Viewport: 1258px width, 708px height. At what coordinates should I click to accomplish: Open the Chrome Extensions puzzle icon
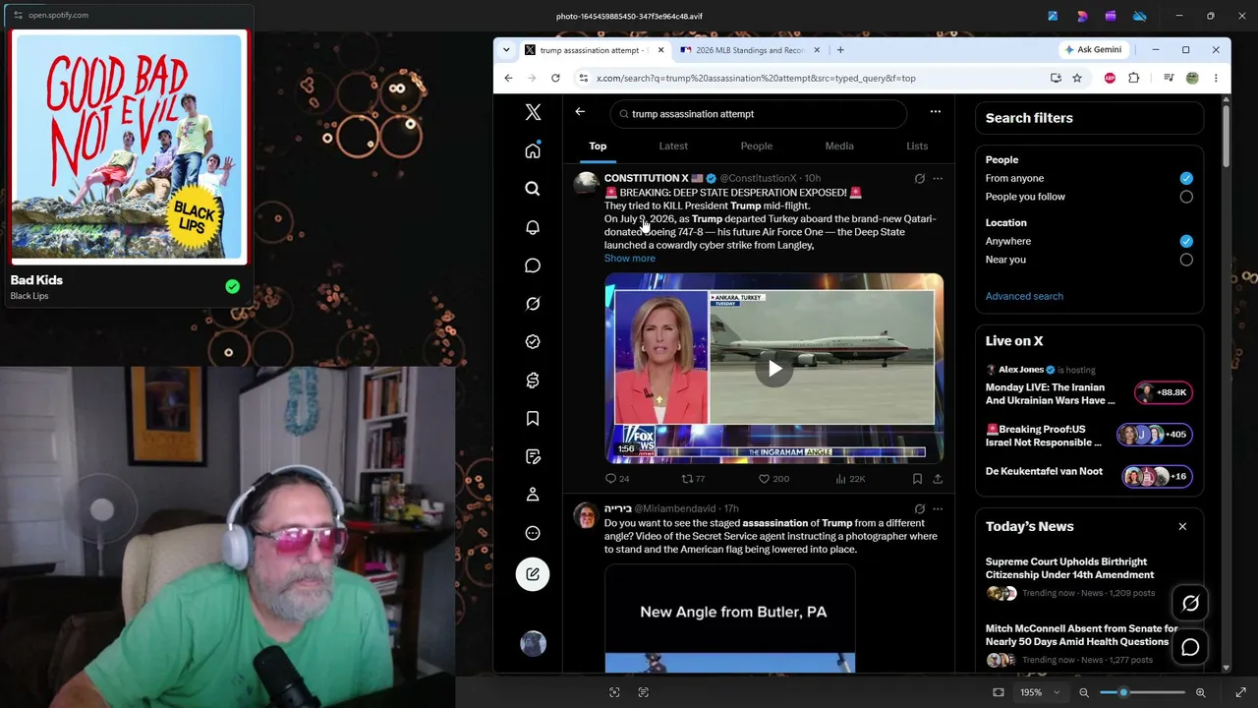(x=1133, y=78)
